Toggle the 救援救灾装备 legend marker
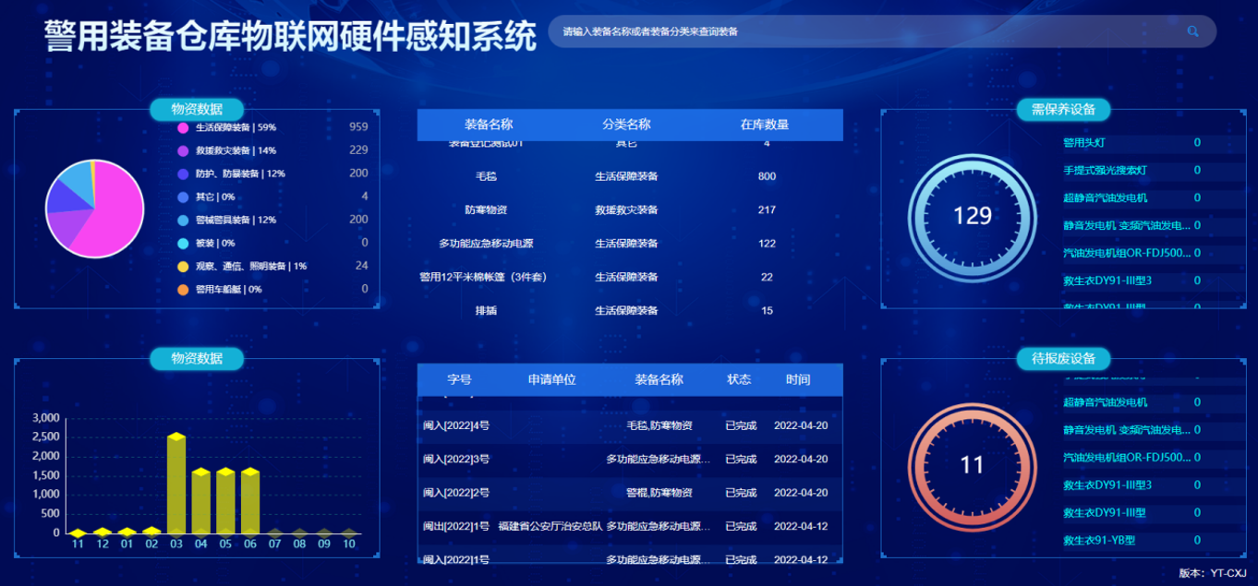Viewport: 1258px width, 586px height. point(183,150)
